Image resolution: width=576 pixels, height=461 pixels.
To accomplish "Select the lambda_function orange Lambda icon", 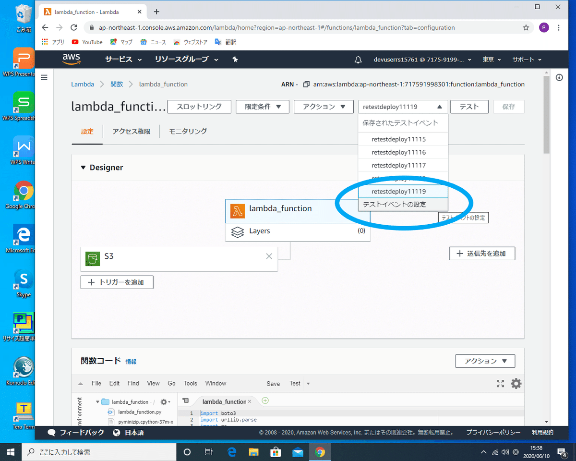I will (x=237, y=211).
